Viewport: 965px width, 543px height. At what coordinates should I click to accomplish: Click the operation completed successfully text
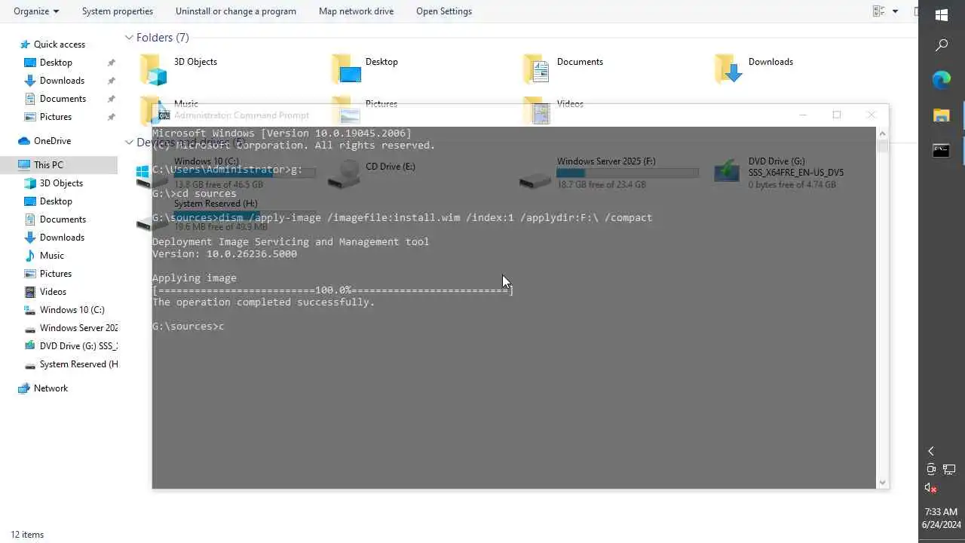263,302
